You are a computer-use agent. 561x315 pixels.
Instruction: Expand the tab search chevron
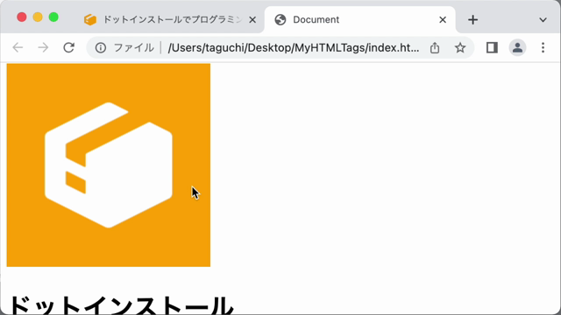coord(543,19)
